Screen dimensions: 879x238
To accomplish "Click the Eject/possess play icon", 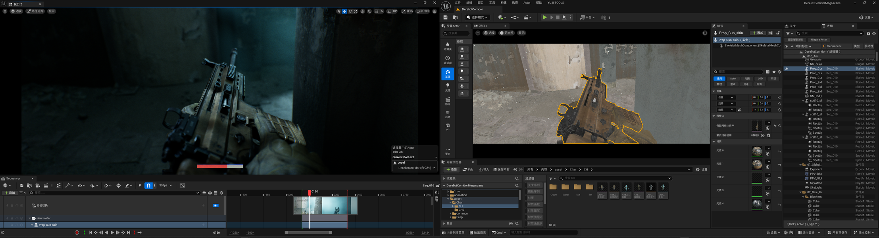I will click(x=564, y=17).
